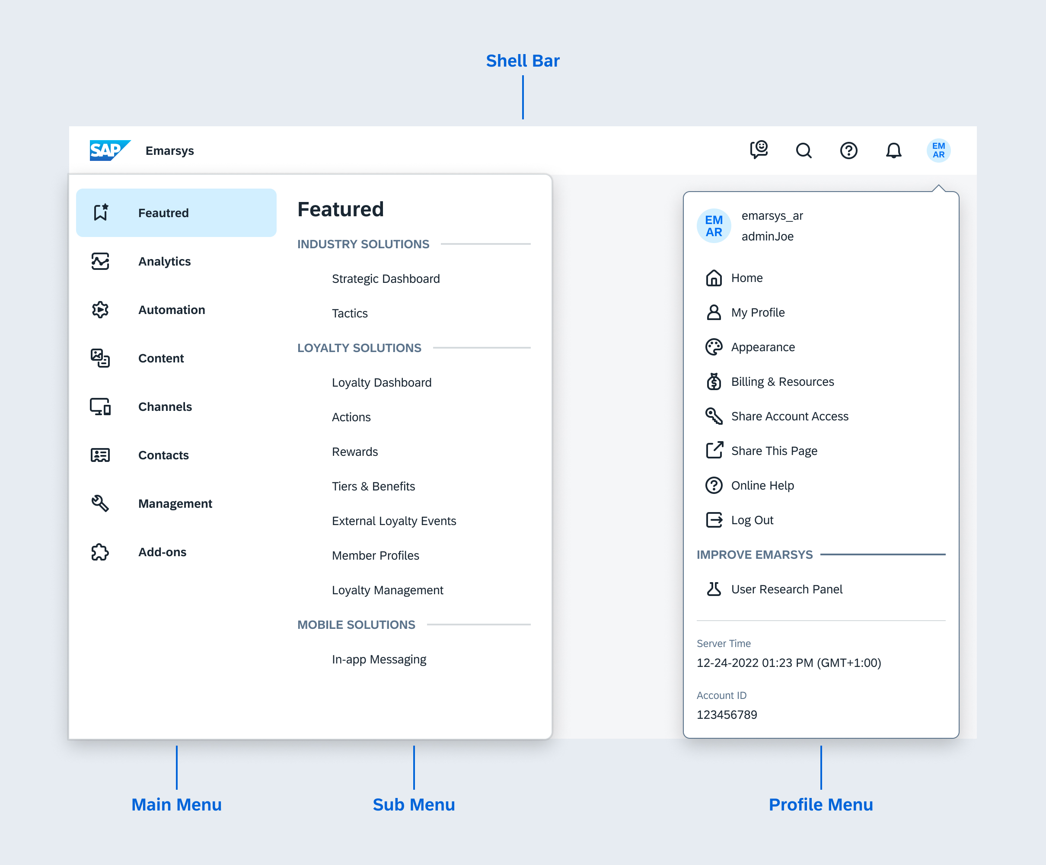Open Share Account Access option
This screenshot has width=1046, height=865.
(x=789, y=416)
